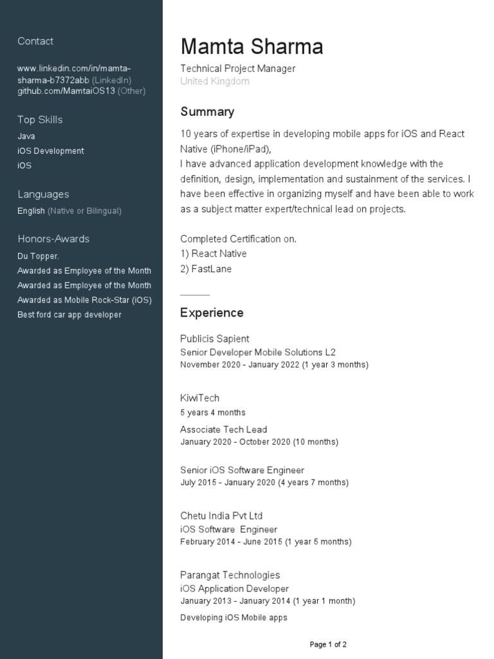Select the iOS Development skill
Image resolution: width=494 pixels, height=659 pixels.
point(50,151)
